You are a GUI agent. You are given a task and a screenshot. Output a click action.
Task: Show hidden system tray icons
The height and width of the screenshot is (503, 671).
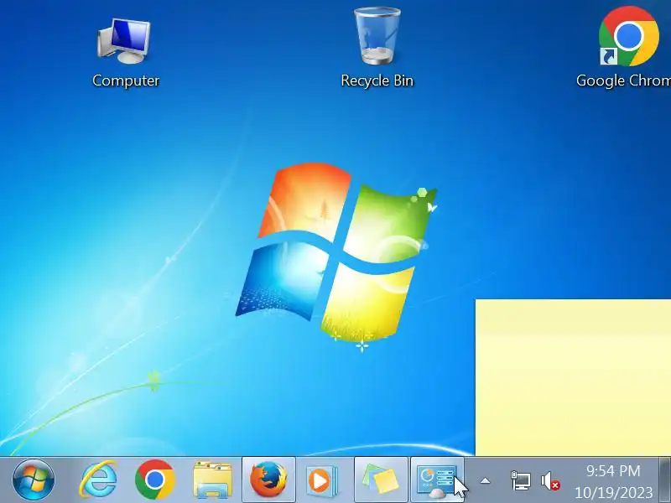tap(485, 481)
